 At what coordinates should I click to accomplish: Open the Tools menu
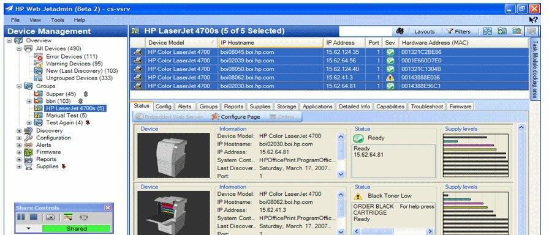tap(58, 20)
